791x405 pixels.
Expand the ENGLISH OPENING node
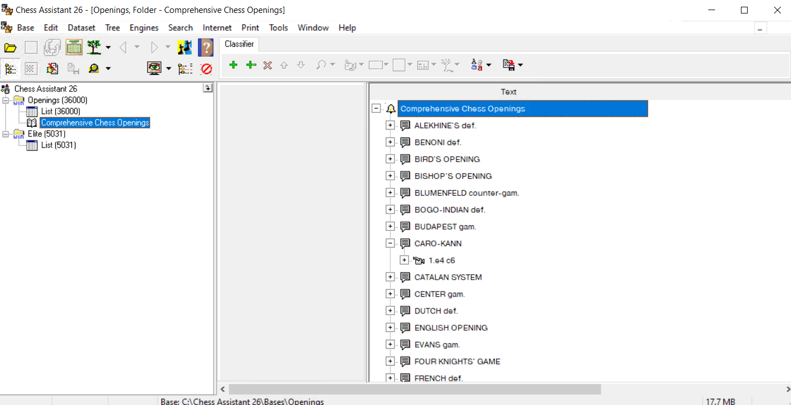[390, 327]
